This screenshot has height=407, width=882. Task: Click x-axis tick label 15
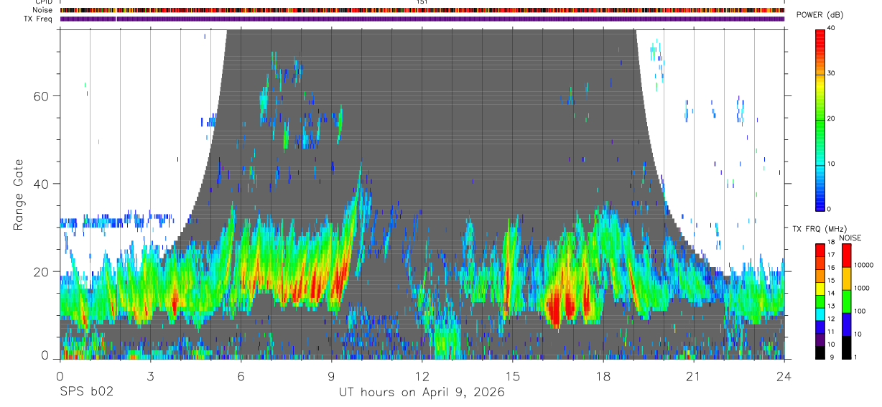point(513,376)
